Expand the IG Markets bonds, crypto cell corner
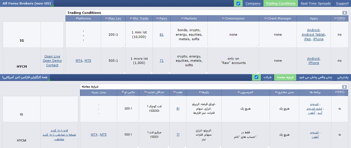351x148 pixels. 206,46
